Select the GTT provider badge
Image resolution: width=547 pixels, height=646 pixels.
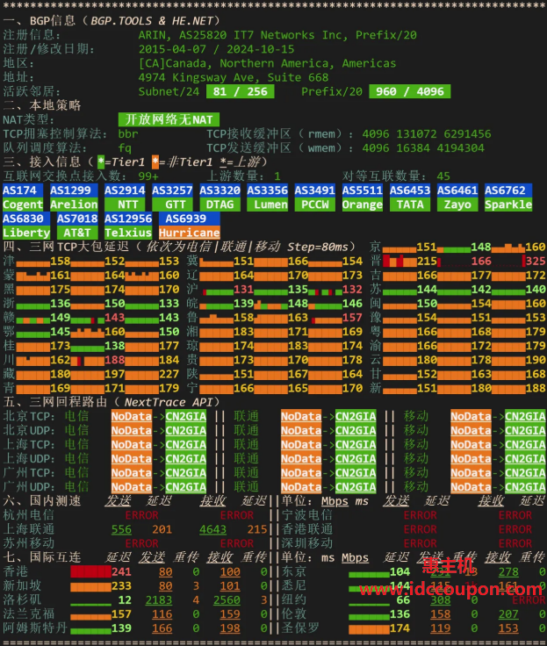coord(172,205)
